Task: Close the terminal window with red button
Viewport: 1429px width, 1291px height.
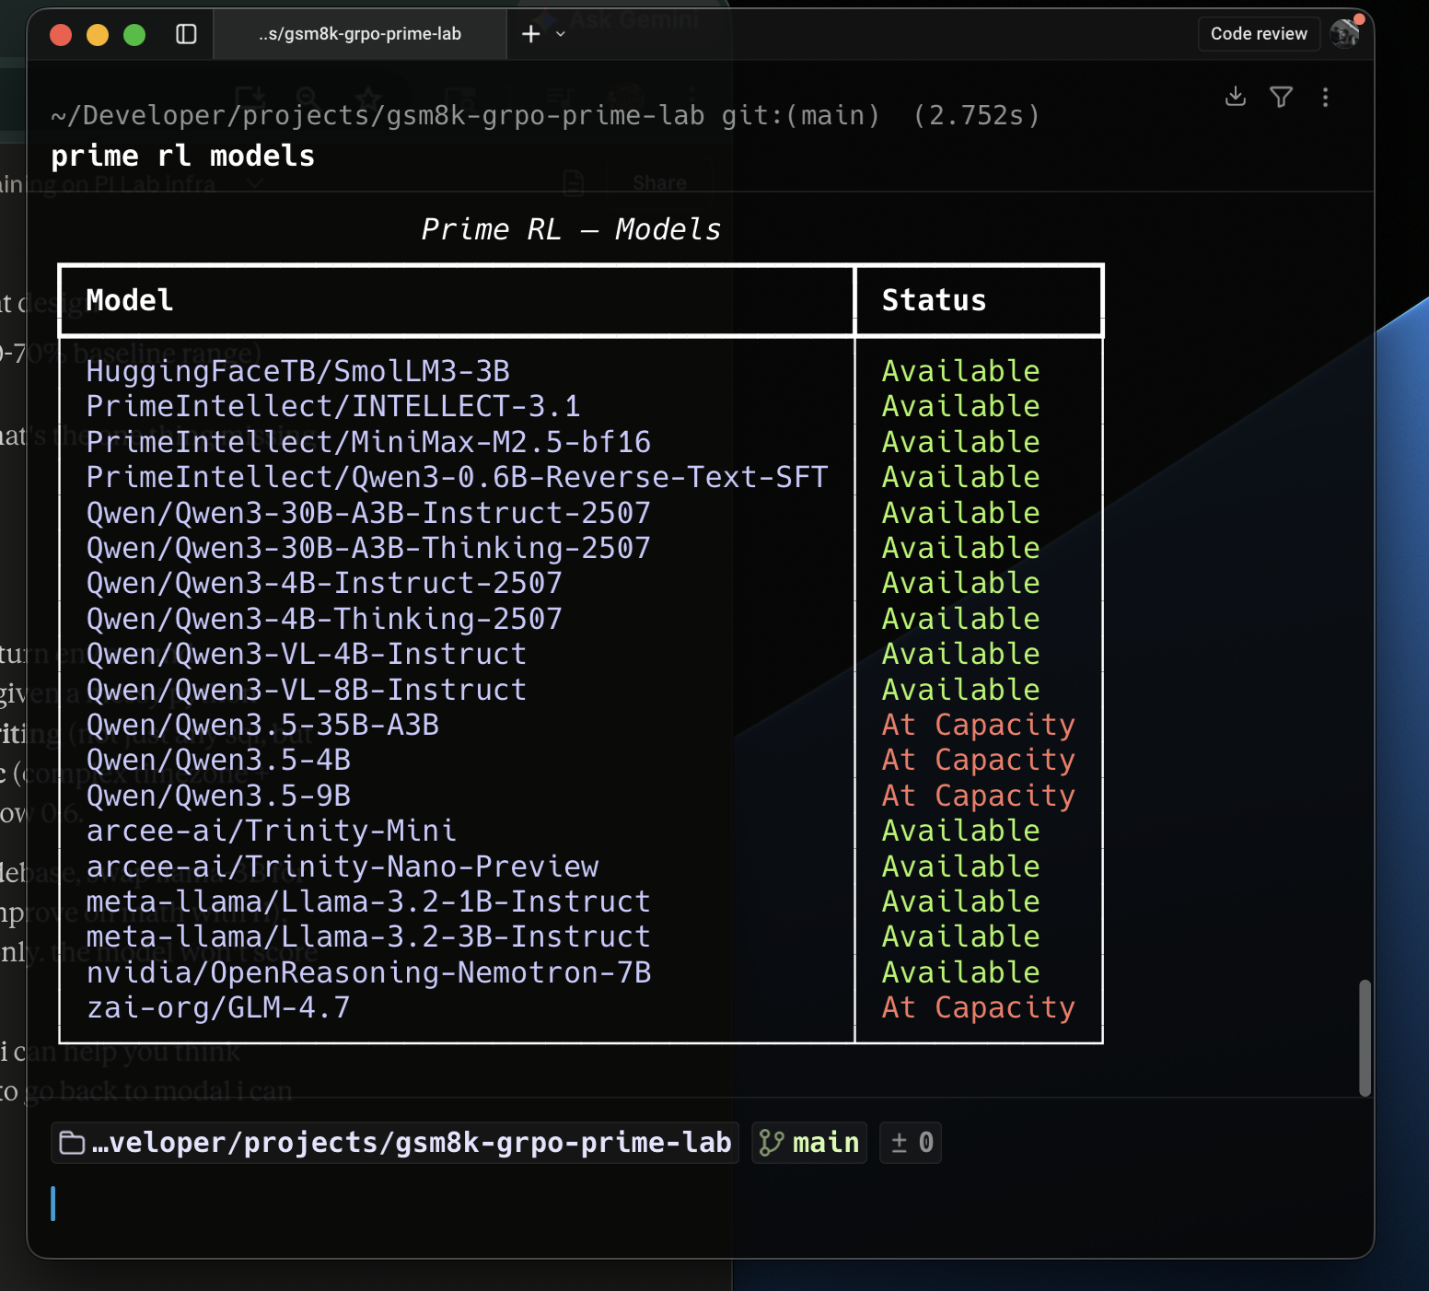Action: pos(61,35)
